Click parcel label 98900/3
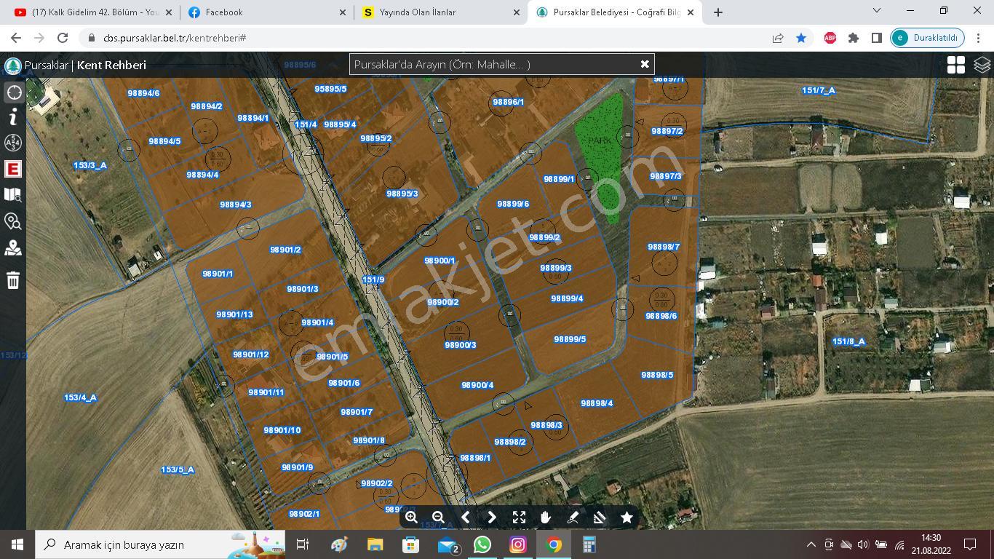This screenshot has width=994, height=559. pos(460,345)
